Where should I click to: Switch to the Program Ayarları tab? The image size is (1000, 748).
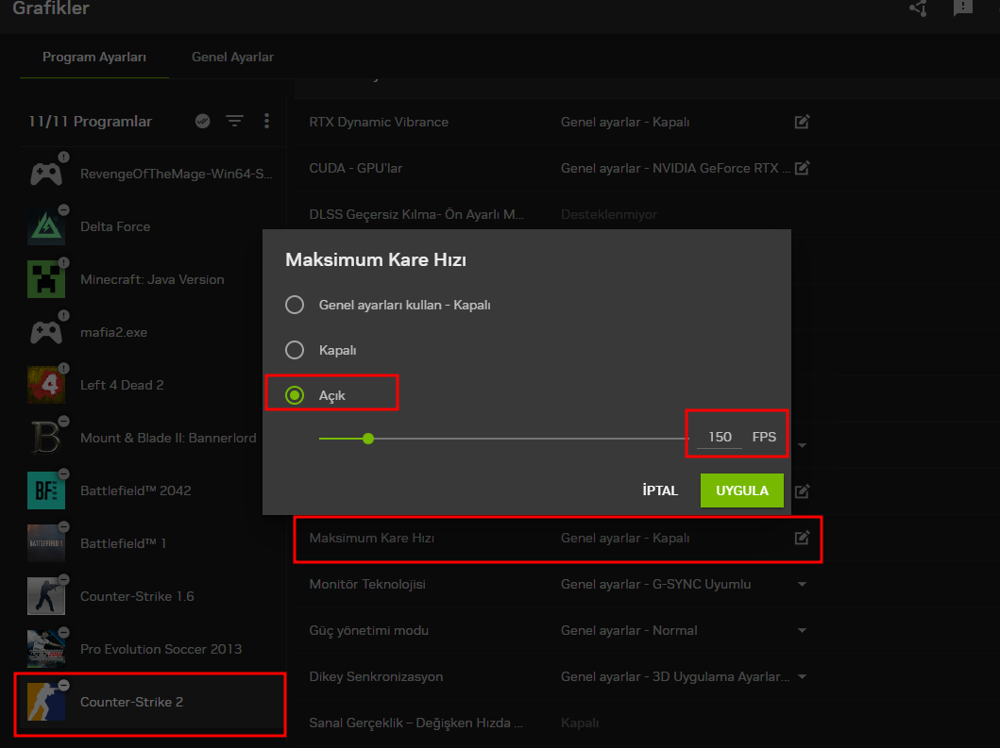pos(94,57)
